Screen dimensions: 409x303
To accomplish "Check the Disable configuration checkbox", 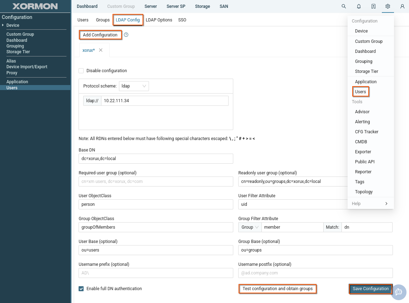I will pyautogui.click(x=81, y=71).
